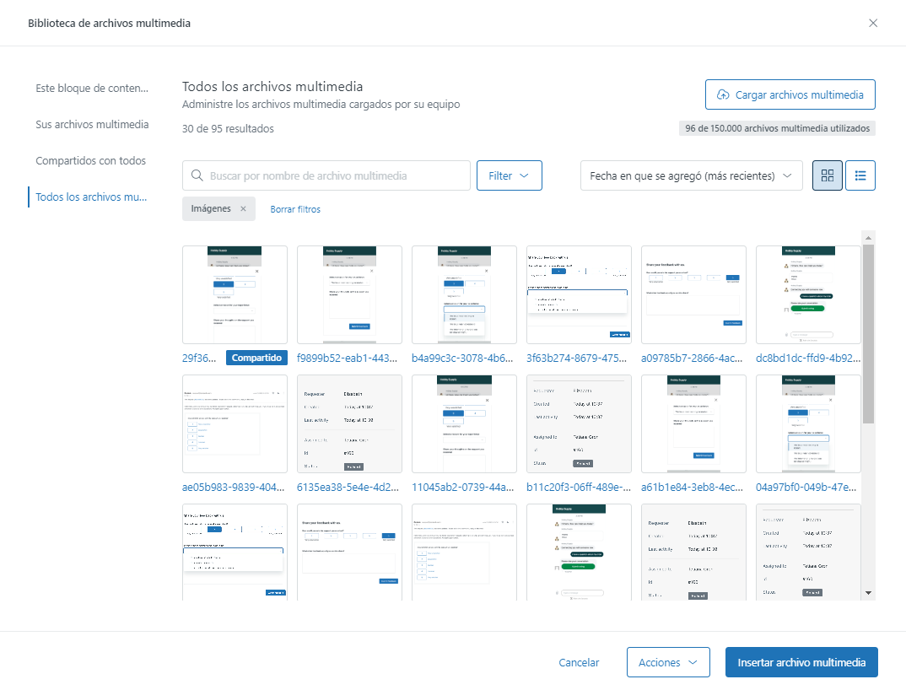Focus the media file name search field

[326, 175]
